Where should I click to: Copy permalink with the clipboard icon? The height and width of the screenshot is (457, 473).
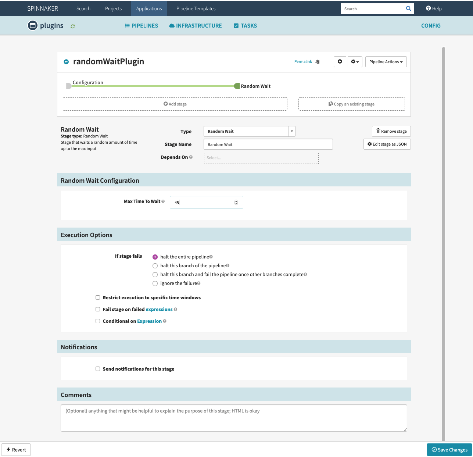[318, 61]
